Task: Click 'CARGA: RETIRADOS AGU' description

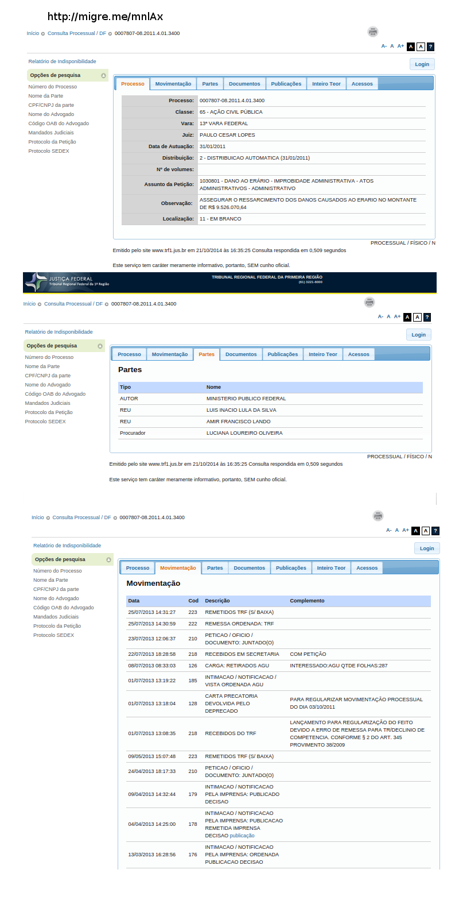Action: (237, 666)
